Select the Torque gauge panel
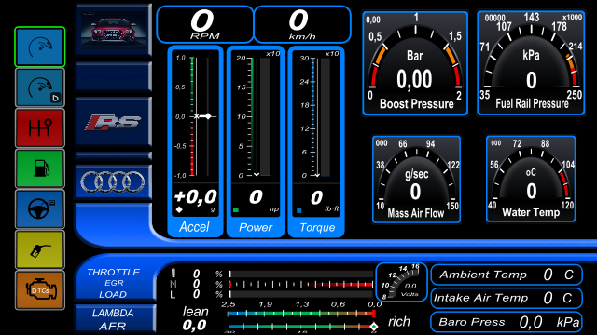597x335 pixels. point(316,141)
